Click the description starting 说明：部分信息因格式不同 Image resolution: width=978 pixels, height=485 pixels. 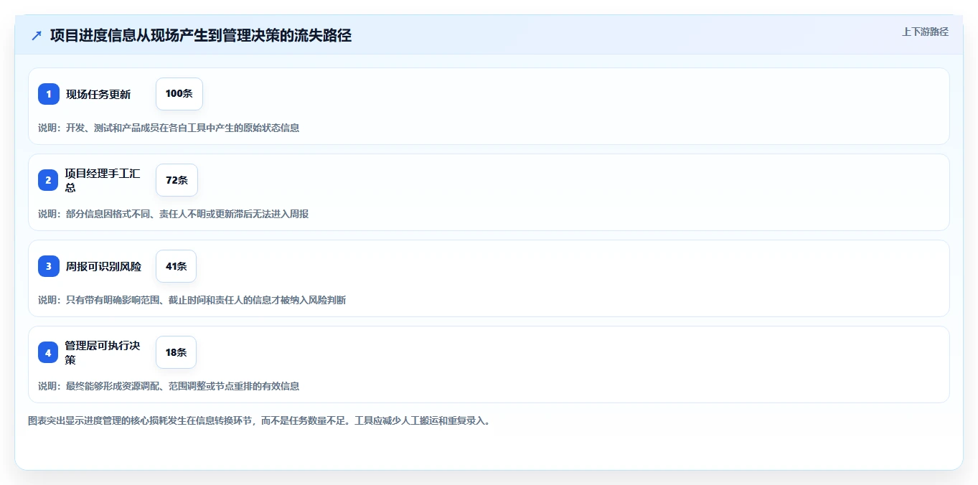(x=174, y=214)
